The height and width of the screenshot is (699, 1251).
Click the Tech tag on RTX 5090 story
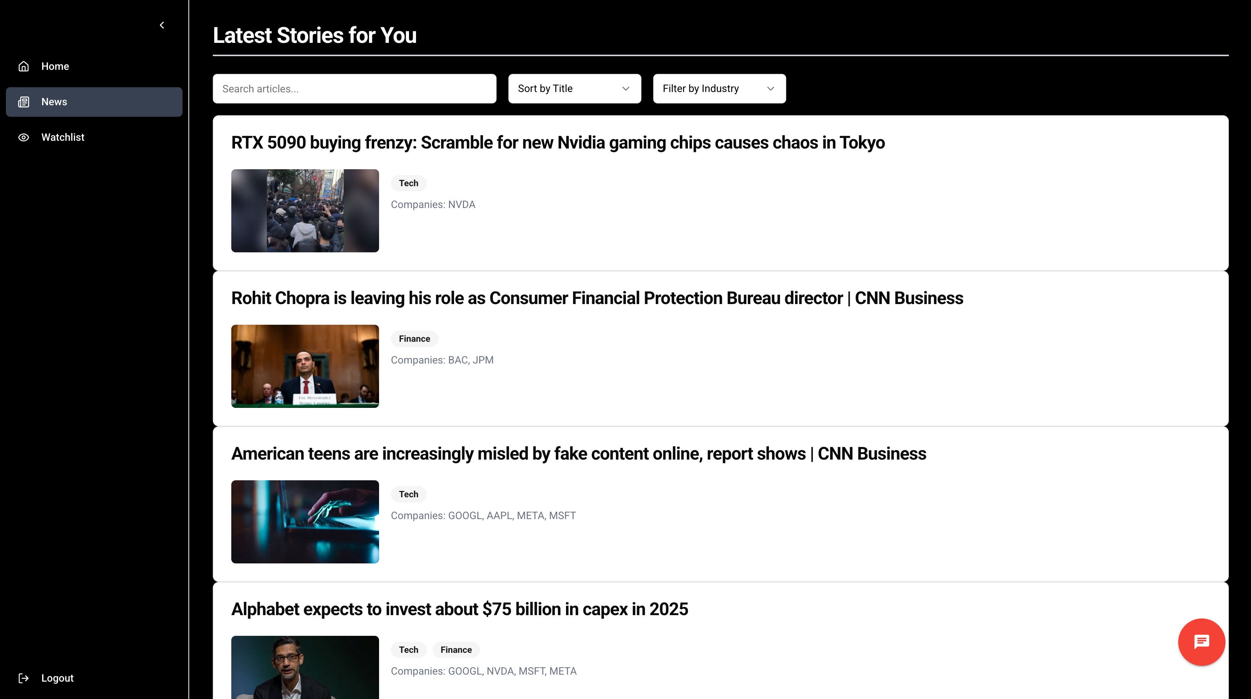coord(408,183)
